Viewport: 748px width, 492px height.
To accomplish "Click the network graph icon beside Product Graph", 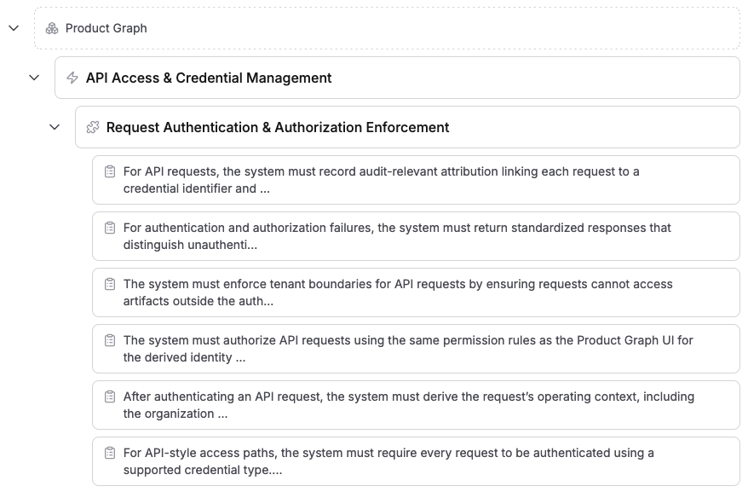I will click(53, 28).
